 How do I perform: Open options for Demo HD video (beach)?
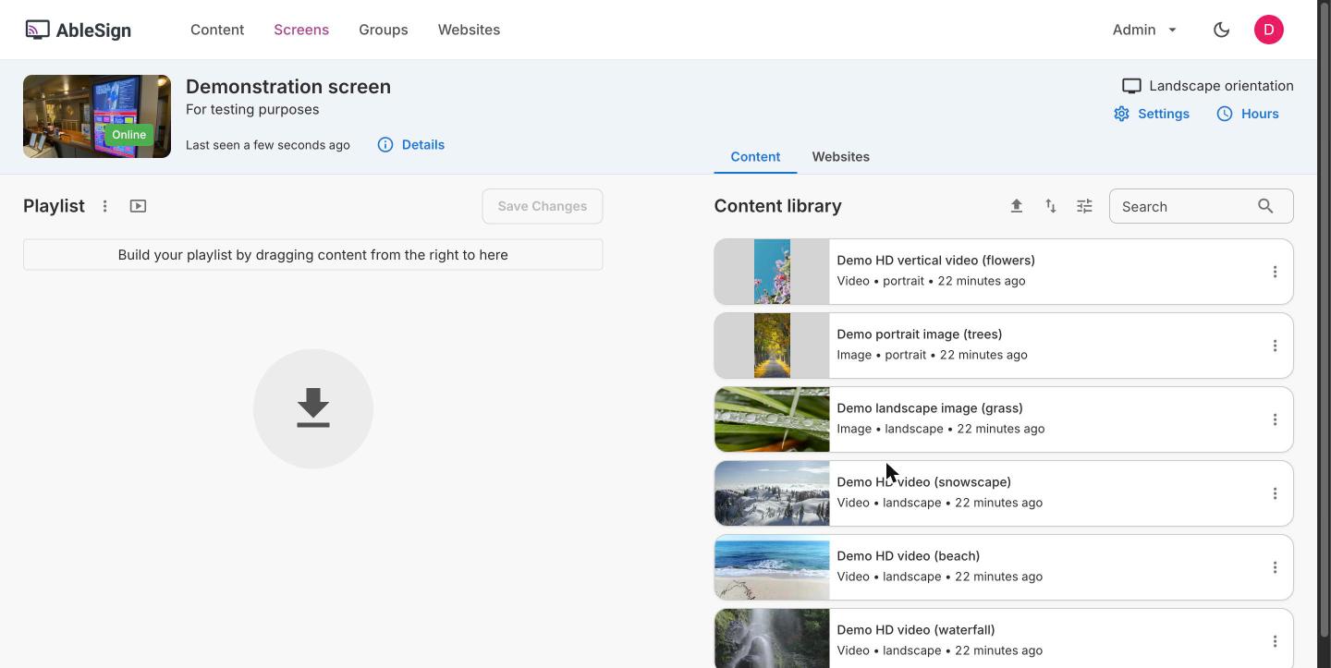1275,567
